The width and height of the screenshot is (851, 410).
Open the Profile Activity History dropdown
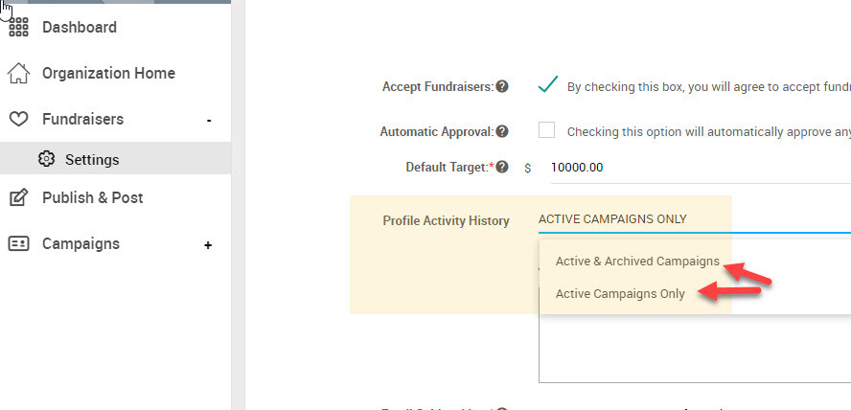(x=695, y=219)
